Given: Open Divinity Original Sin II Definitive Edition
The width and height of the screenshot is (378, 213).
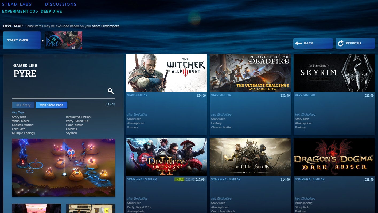Looking at the screenshot, I should tap(166, 157).
